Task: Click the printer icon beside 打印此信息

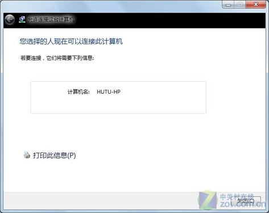Action: tap(27, 155)
